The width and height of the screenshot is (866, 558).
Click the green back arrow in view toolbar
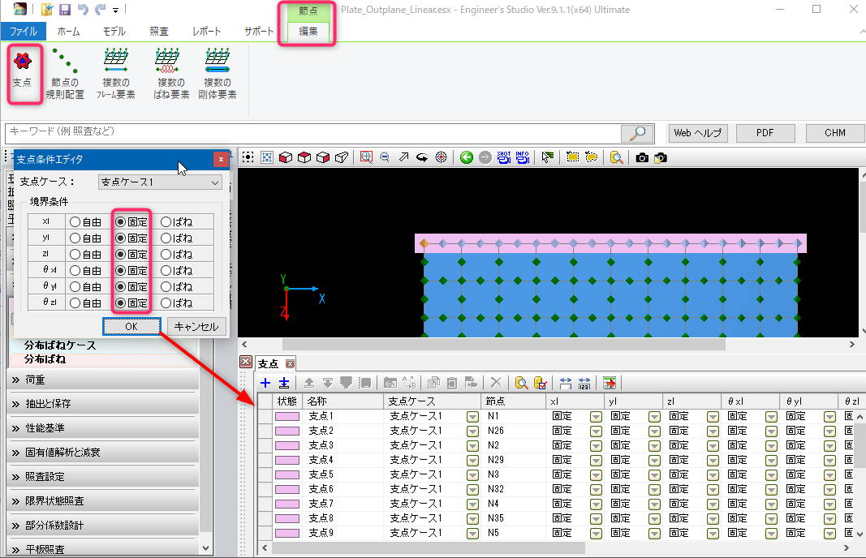tap(466, 157)
